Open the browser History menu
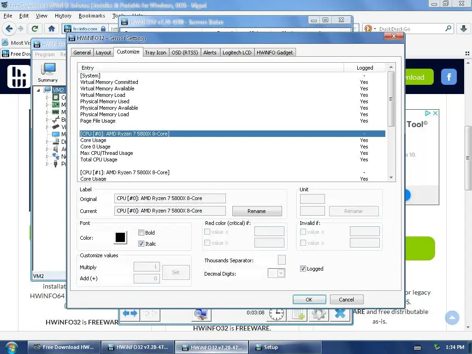The height and width of the screenshot is (354, 472). (63, 16)
